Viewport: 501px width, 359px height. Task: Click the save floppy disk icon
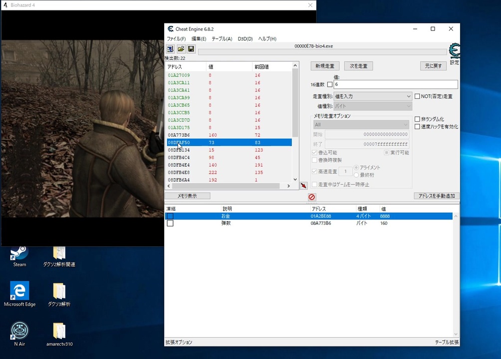[x=191, y=49]
